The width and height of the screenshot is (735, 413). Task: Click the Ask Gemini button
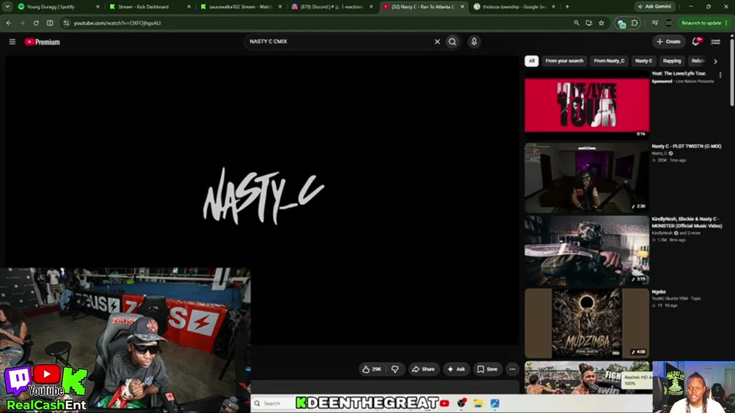pyautogui.click(x=655, y=7)
